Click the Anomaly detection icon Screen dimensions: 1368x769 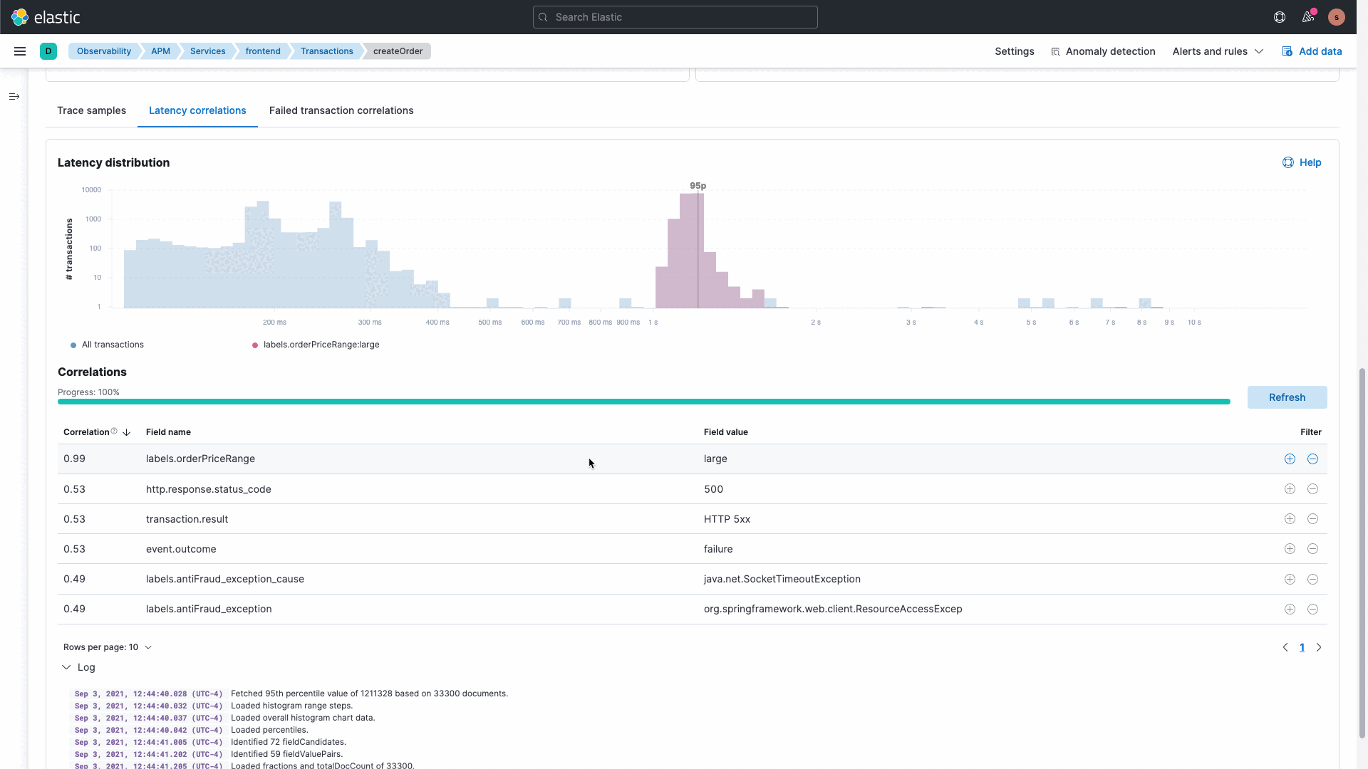tap(1054, 51)
